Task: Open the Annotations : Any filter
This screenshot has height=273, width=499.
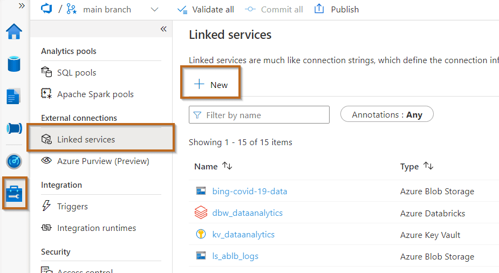Action: click(387, 114)
